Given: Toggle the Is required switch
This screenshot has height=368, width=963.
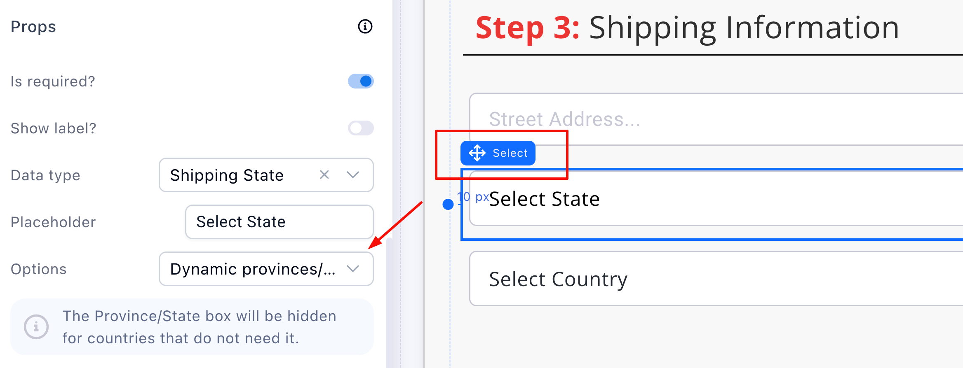Looking at the screenshot, I should click(361, 81).
